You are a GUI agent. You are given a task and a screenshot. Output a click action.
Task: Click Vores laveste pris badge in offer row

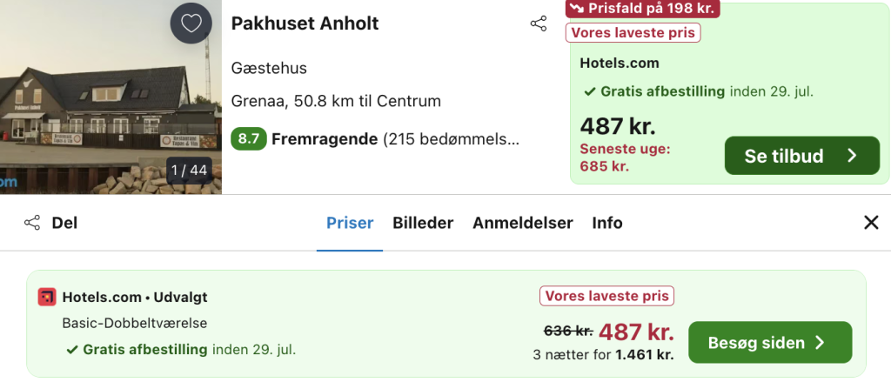click(606, 296)
